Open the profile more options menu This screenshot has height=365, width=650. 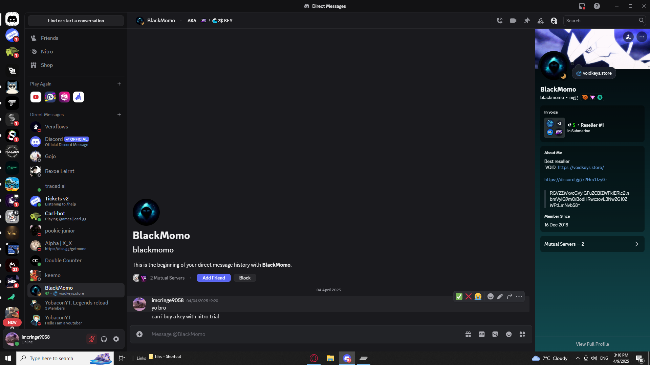pyautogui.click(x=642, y=37)
